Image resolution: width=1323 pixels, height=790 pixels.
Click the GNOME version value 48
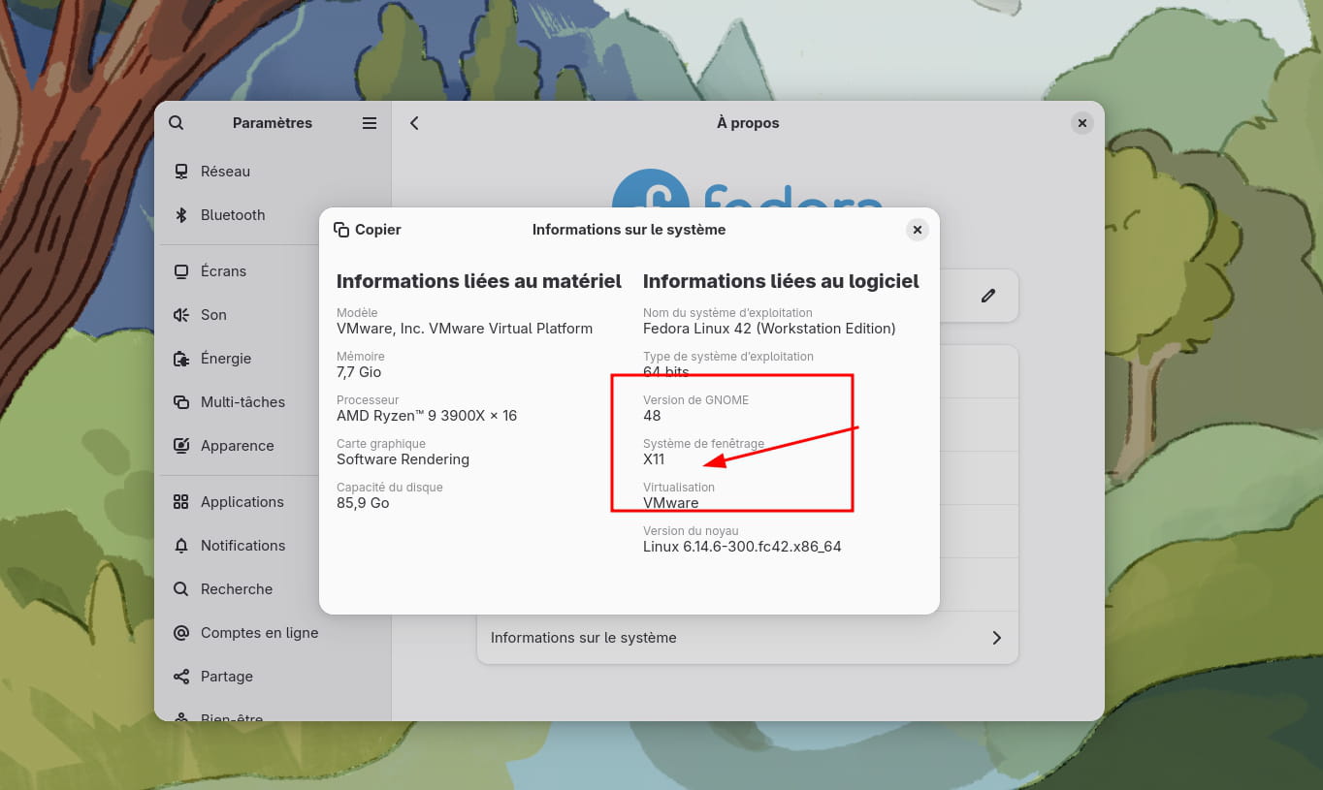pos(652,416)
